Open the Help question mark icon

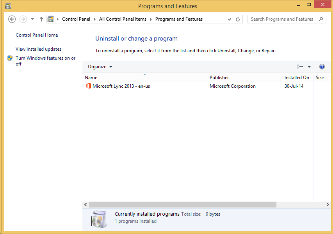[x=322, y=67]
